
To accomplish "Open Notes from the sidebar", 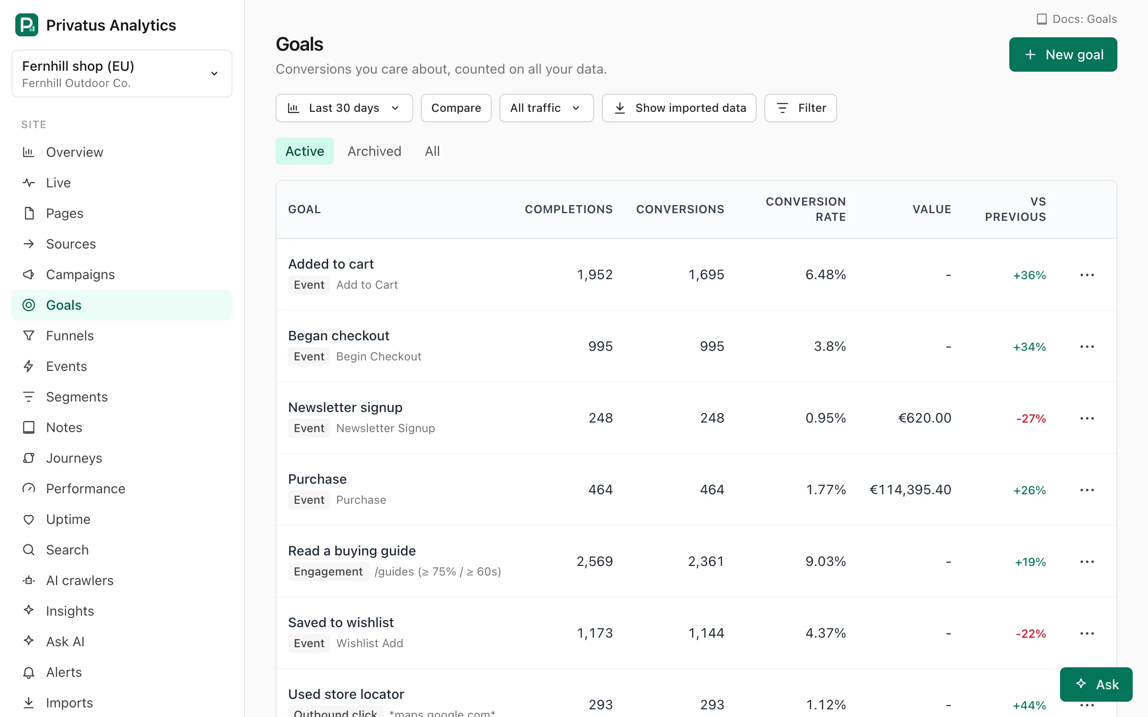I will [122, 427].
